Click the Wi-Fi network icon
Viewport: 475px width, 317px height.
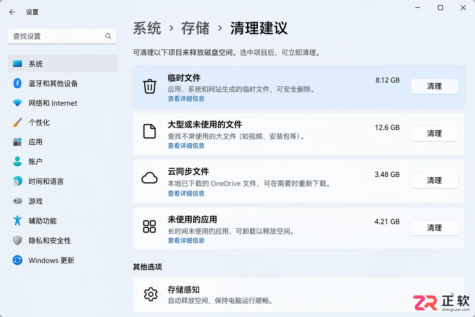click(x=17, y=103)
